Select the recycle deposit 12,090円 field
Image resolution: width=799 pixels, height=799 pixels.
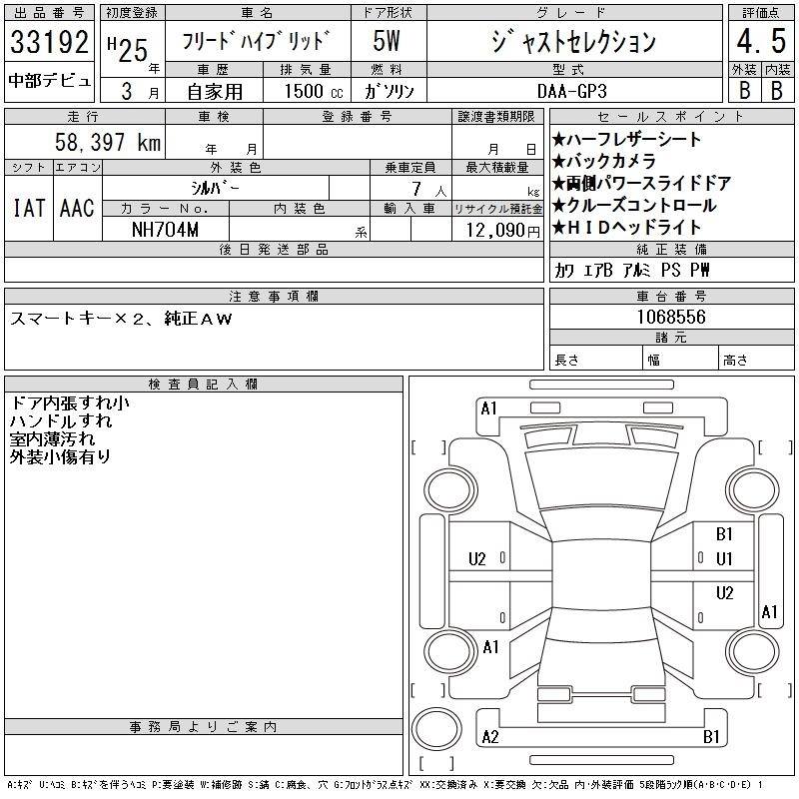click(x=497, y=230)
